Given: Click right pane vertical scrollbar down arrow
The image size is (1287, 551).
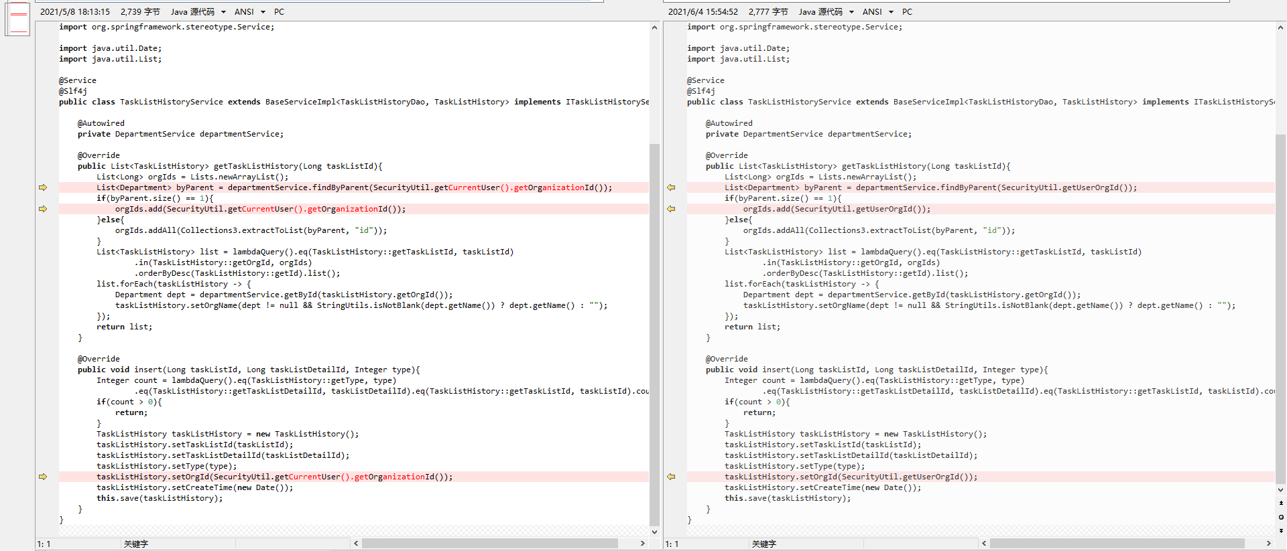Looking at the screenshot, I should click(x=1281, y=490).
